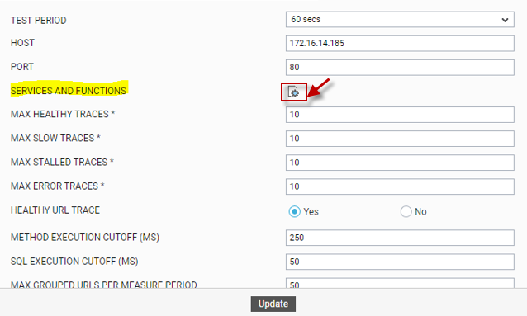
Task: Click the Host label text
Action: point(22,43)
